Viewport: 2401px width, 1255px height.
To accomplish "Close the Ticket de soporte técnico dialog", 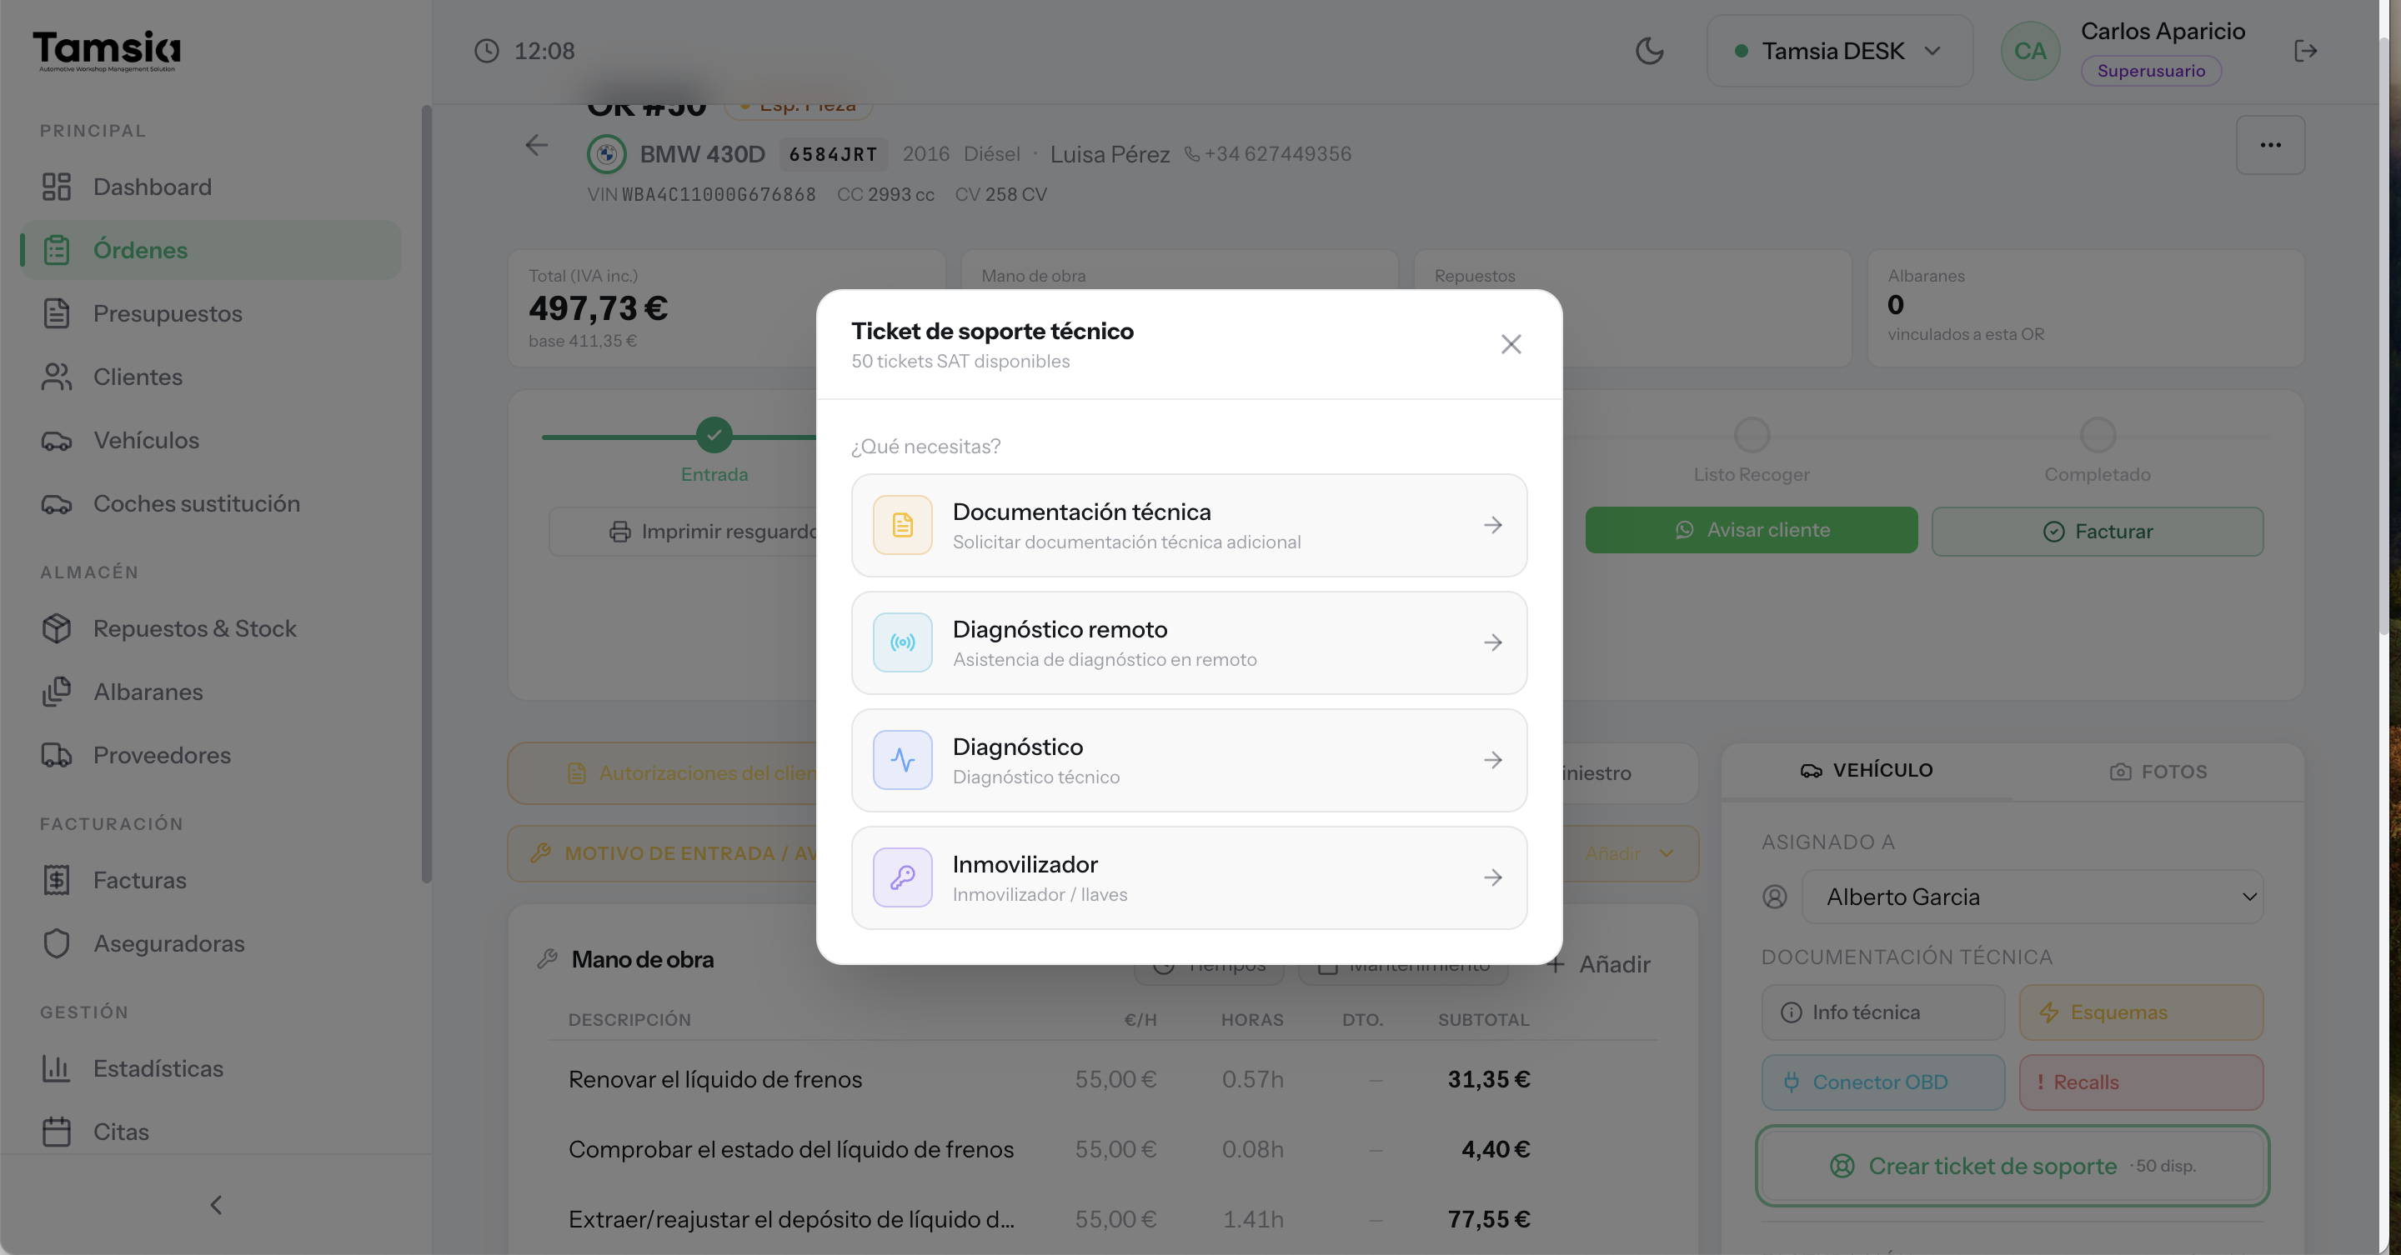I will (1511, 344).
